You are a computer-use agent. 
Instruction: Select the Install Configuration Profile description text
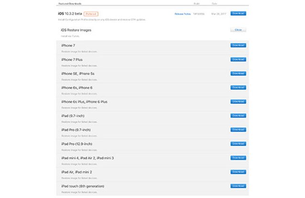click(102, 20)
